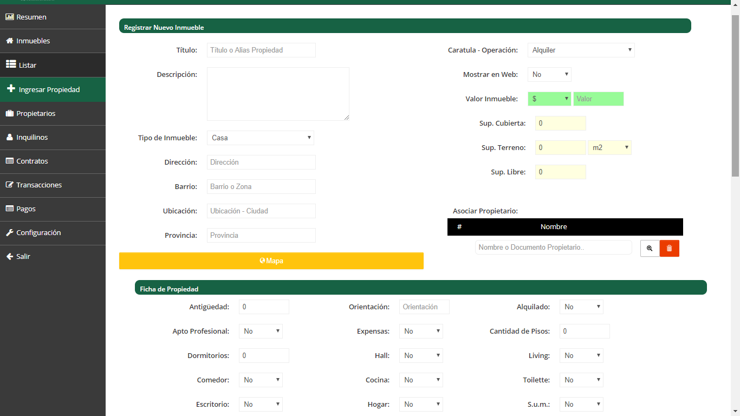Click the red trash delete button

pos(669,248)
